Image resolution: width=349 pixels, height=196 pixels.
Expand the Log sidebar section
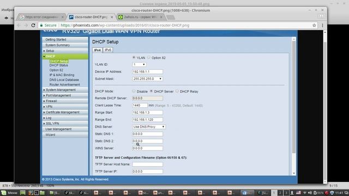[x=65, y=118]
